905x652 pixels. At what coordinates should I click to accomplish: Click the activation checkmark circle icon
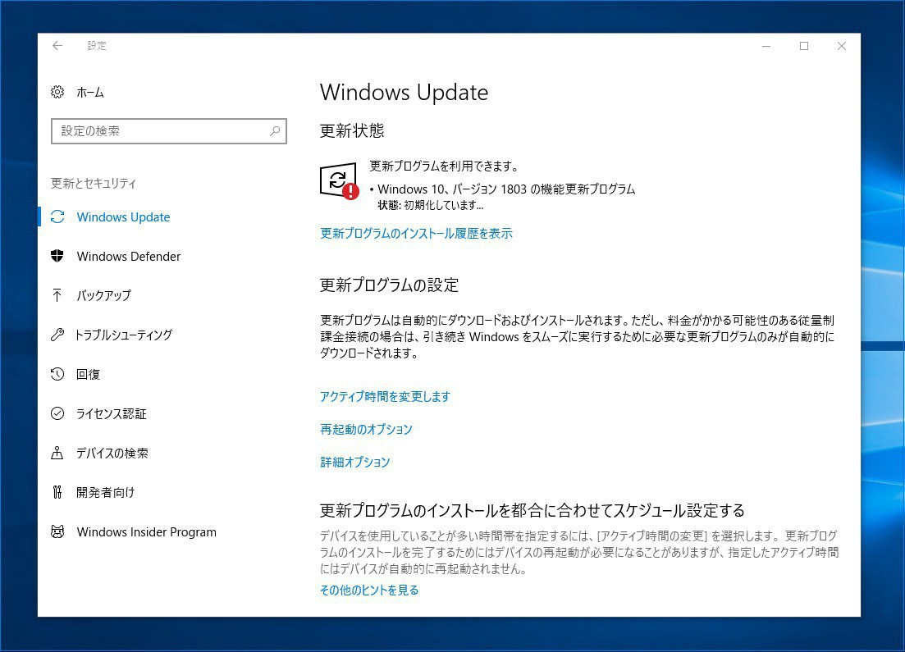coord(57,413)
